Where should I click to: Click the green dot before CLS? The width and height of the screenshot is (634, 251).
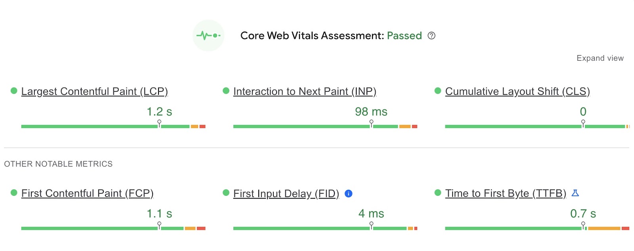pyautogui.click(x=437, y=91)
